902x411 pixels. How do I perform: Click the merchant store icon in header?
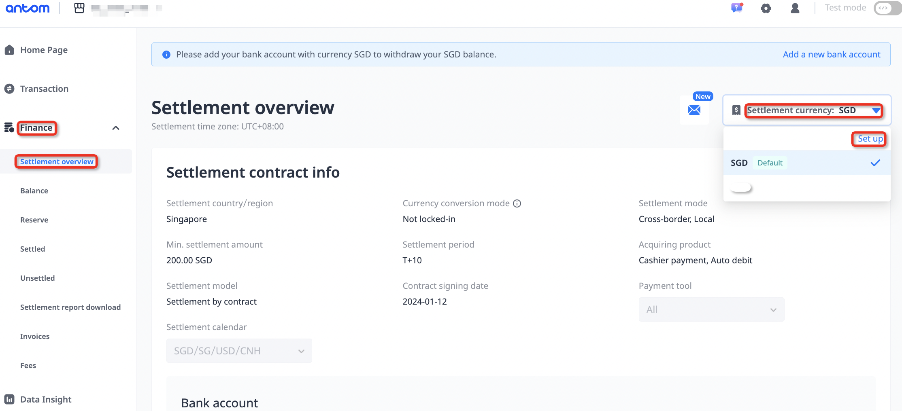pos(79,8)
